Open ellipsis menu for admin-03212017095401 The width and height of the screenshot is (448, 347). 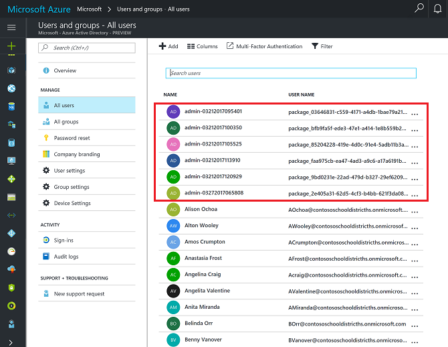pyautogui.click(x=415, y=113)
